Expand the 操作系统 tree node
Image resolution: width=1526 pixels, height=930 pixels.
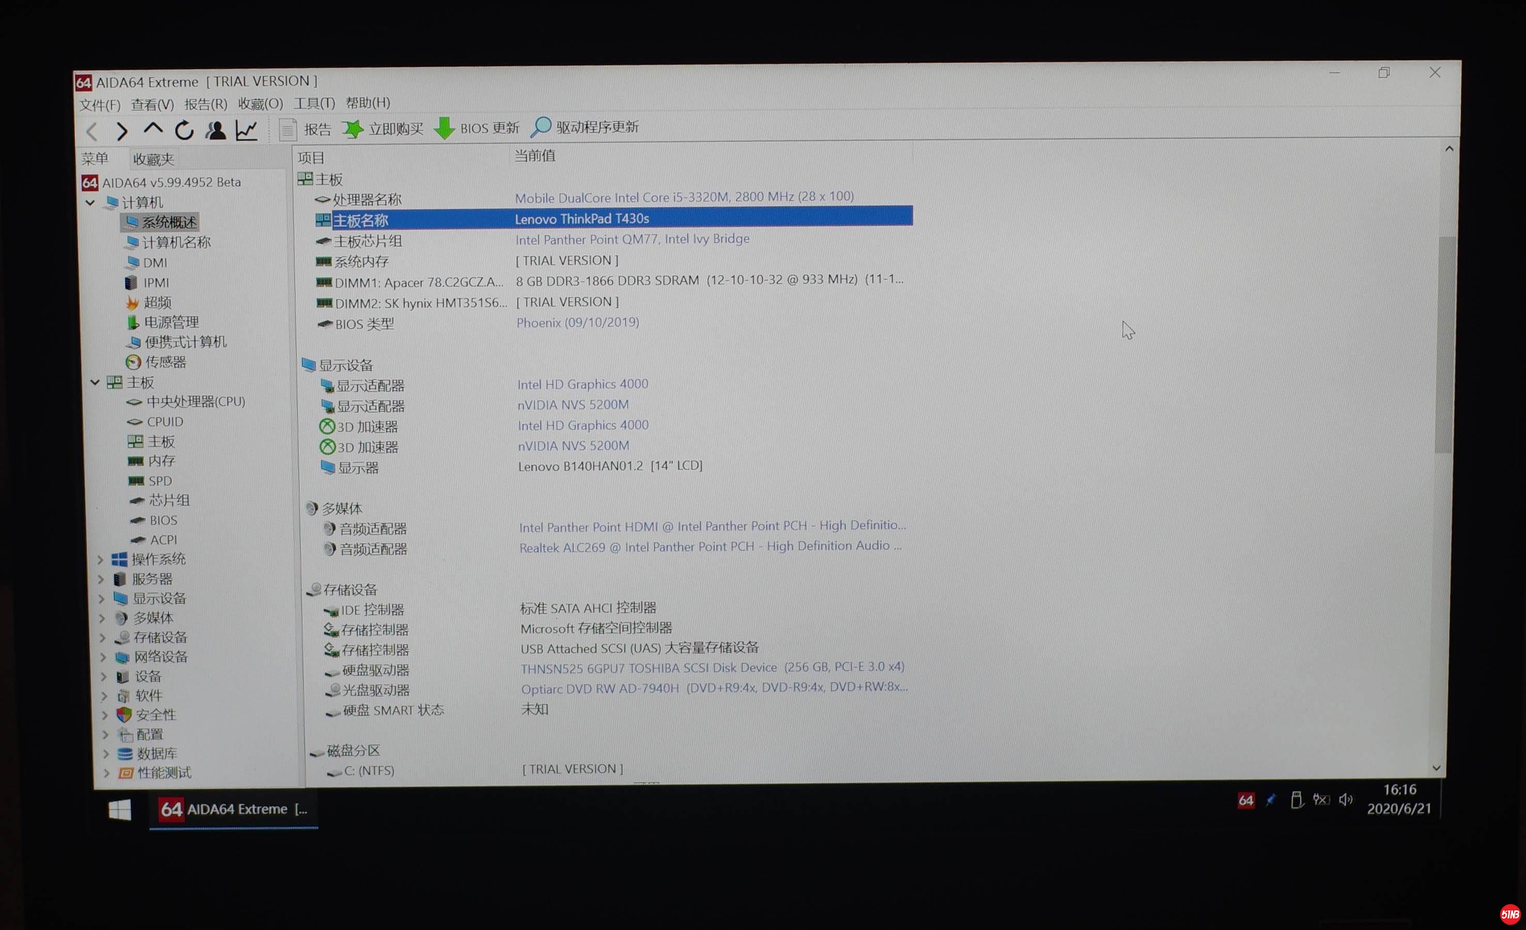[100, 560]
